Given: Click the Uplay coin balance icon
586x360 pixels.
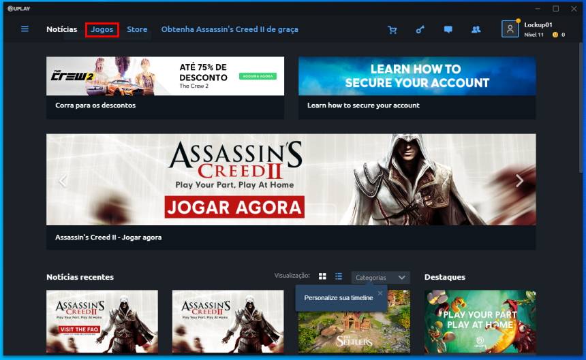Looking at the screenshot, I should point(555,35).
